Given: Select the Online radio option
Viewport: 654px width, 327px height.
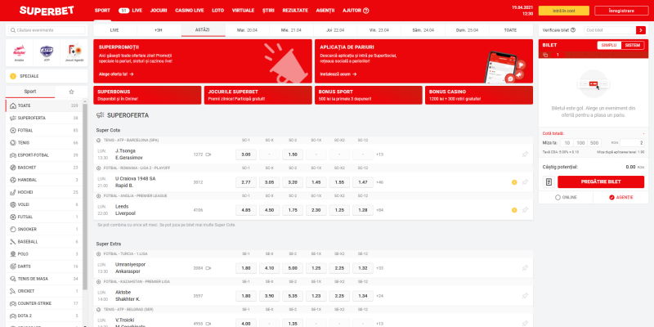Looking at the screenshot, I should [x=566, y=197].
